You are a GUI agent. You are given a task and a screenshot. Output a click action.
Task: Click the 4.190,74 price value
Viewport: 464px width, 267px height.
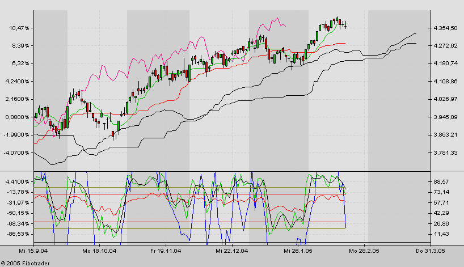(x=445, y=63)
